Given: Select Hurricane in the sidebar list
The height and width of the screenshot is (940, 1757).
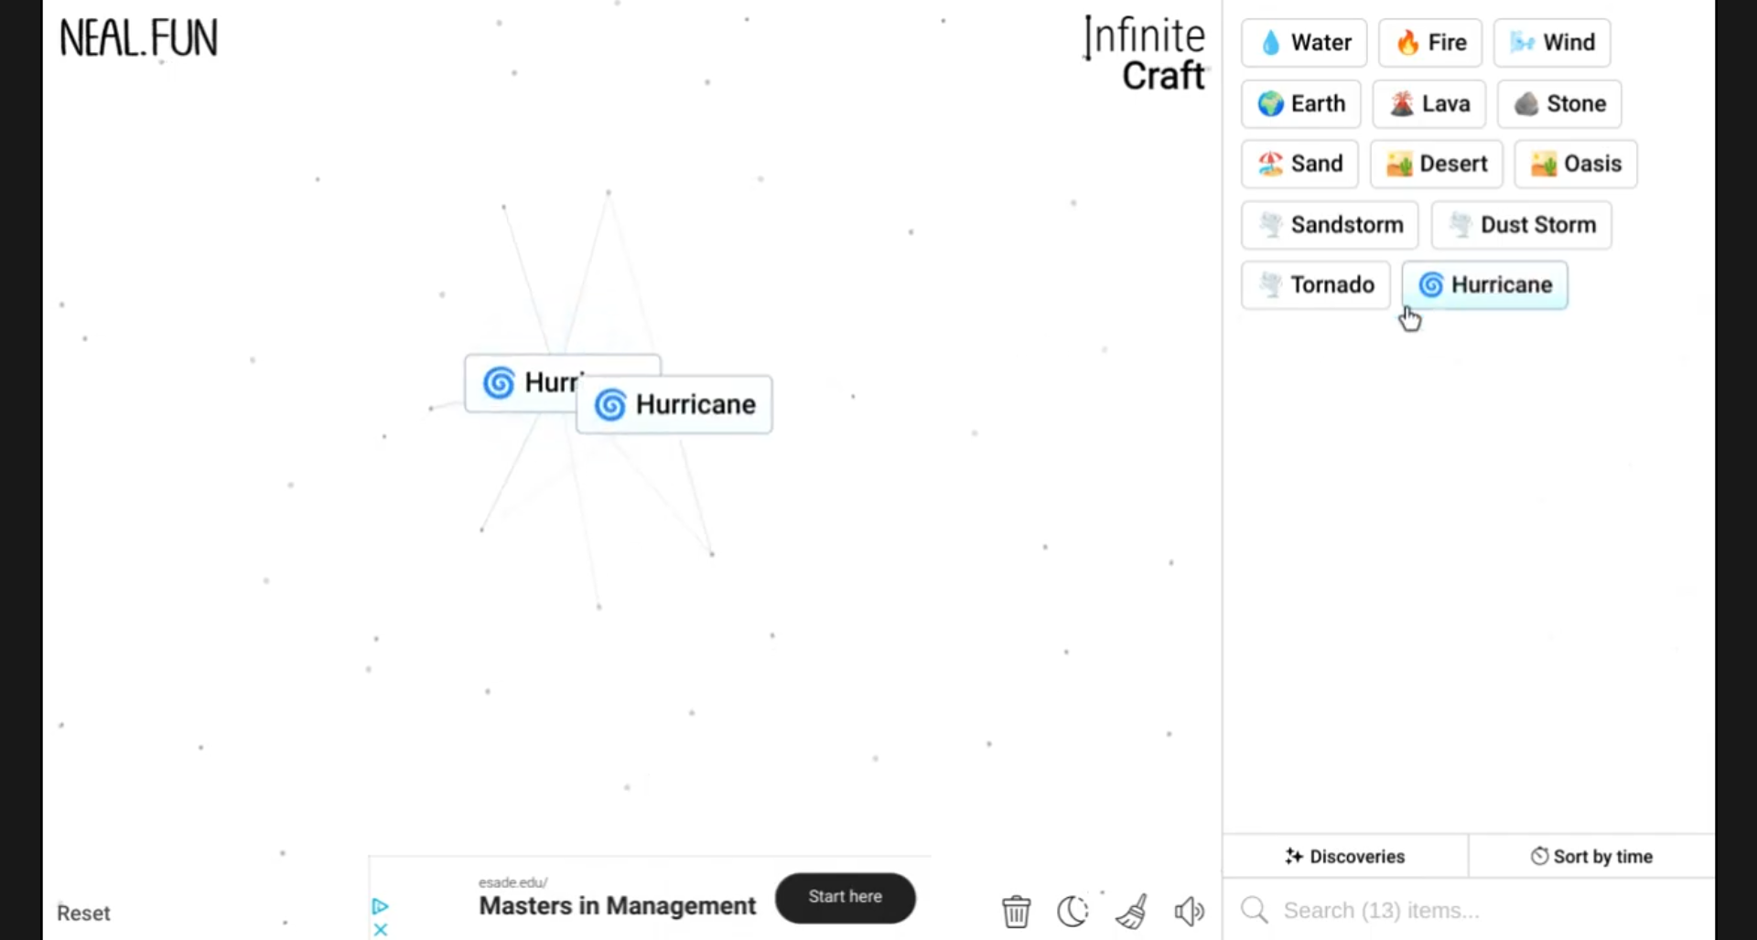Looking at the screenshot, I should [1484, 285].
